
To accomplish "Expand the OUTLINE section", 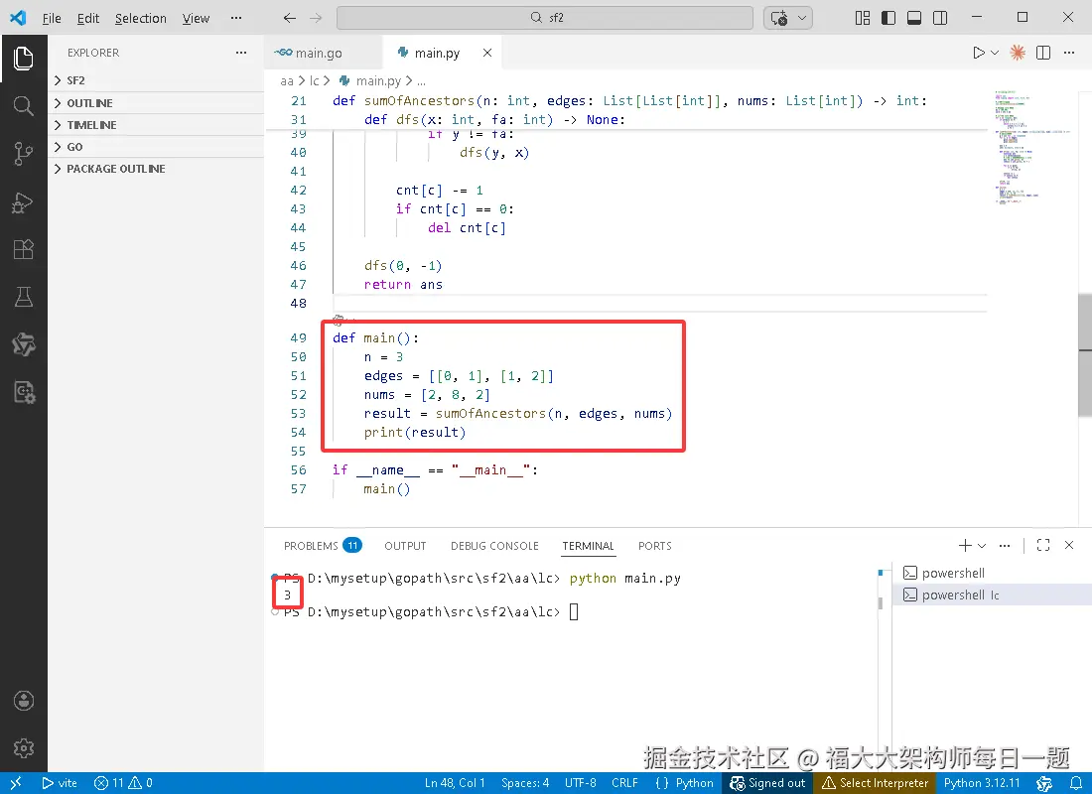I will click(157, 103).
